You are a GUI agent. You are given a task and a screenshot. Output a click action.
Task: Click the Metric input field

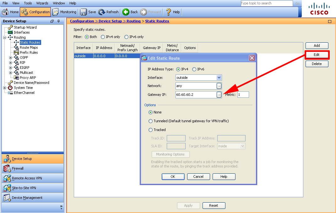[243, 95]
